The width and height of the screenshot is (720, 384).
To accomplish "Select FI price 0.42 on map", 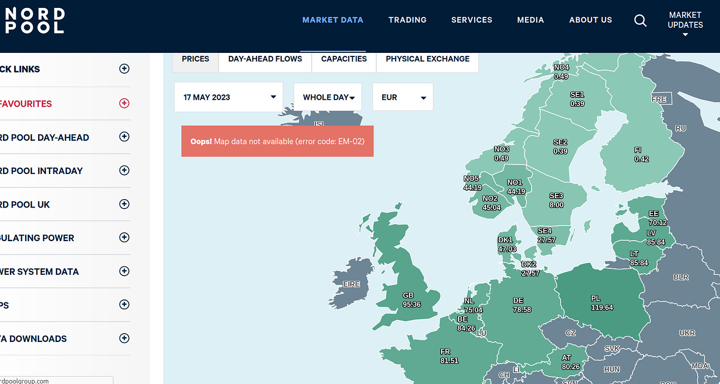I will click(641, 159).
